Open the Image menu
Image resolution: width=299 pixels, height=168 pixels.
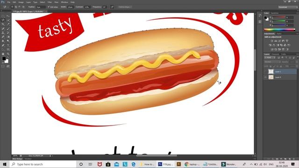click(x=21, y=2)
